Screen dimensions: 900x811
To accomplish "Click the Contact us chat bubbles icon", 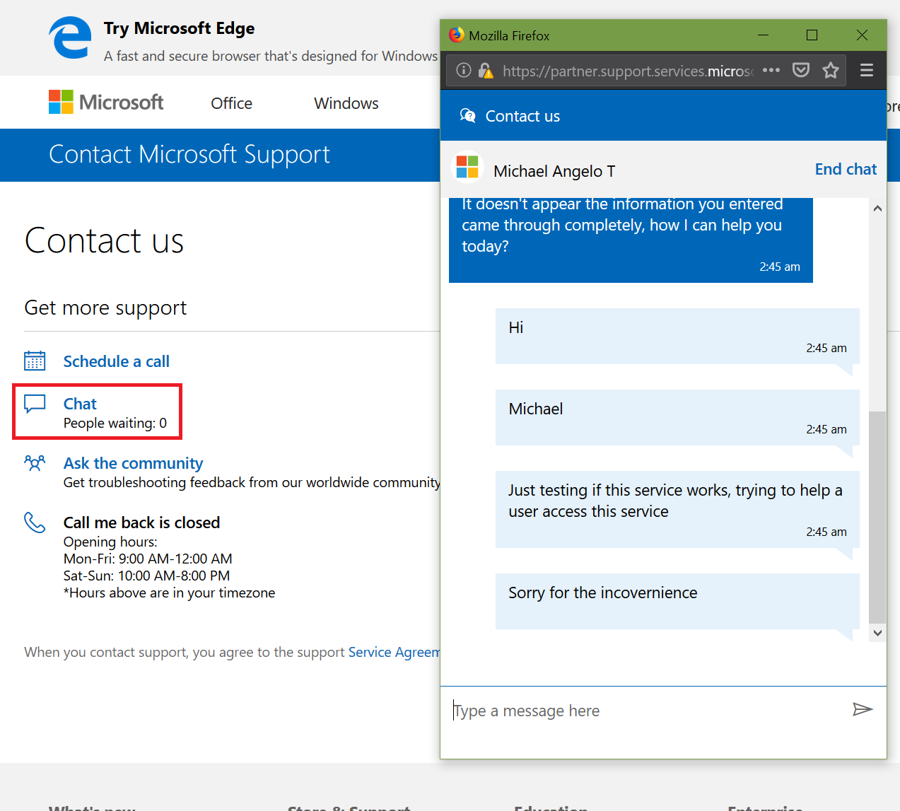I will coord(467,115).
